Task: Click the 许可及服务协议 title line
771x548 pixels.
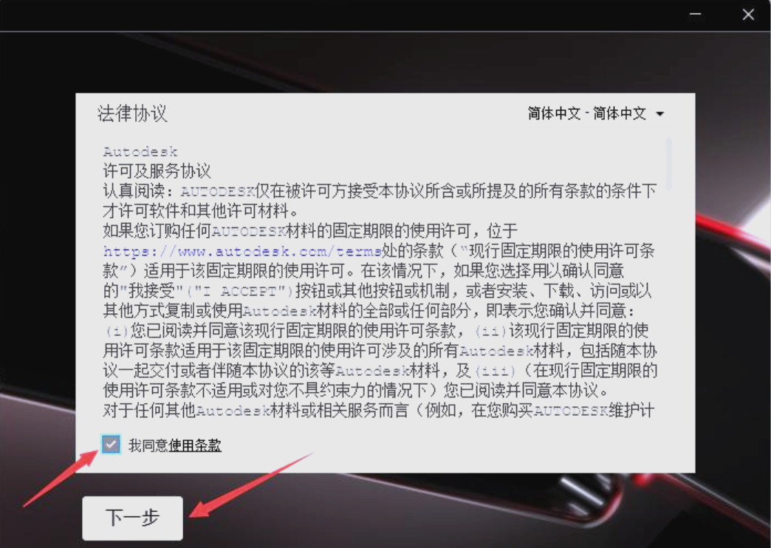Action: coord(157,171)
